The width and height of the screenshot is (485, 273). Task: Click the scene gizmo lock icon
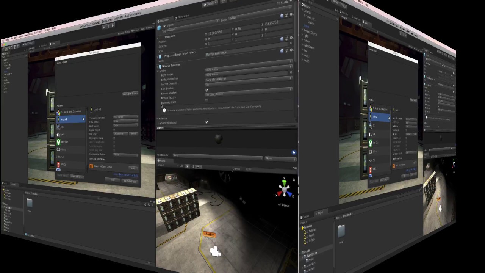click(x=293, y=180)
